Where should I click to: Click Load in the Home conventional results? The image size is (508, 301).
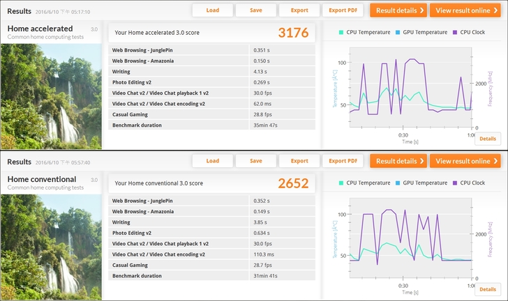(213, 161)
